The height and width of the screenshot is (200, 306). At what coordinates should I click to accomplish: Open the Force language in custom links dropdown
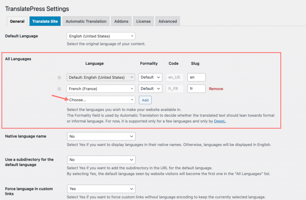(x=101, y=189)
